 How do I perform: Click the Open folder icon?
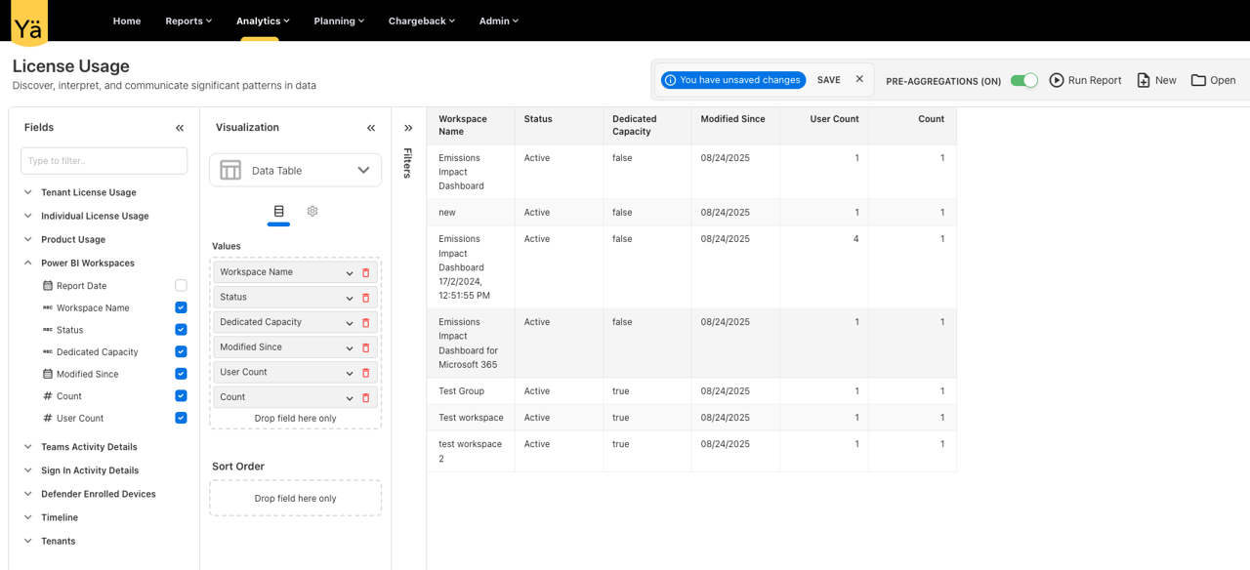coord(1199,80)
